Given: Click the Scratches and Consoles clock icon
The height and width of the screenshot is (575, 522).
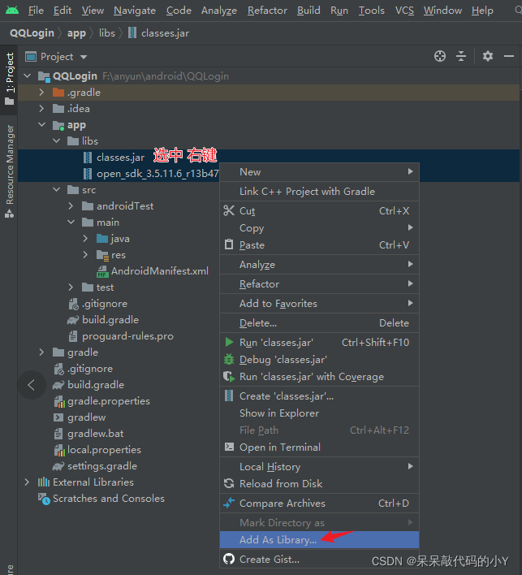Looking at the screenshot, I should [x=44, y=499].
